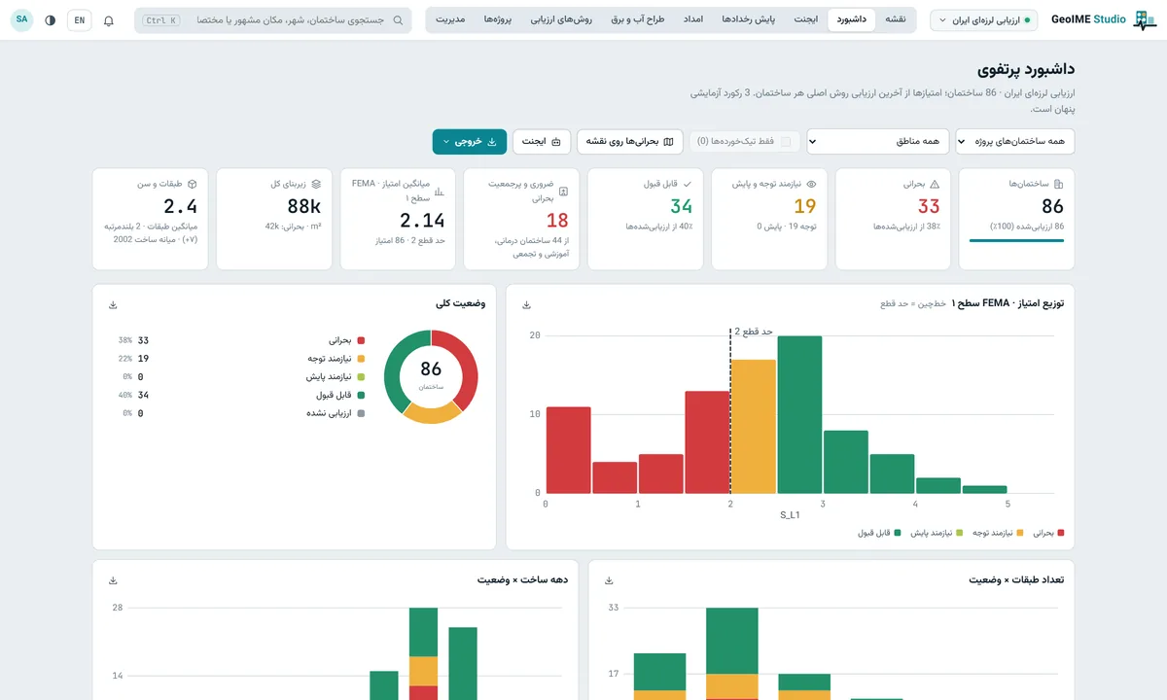Switch to the نقشه tab
This screenshot has height=700, width=1167.
pos(895,20)
